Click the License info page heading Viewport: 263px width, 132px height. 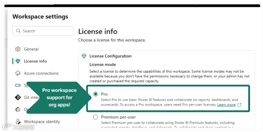tap(98, 31)
